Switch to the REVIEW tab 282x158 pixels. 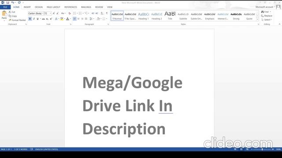[99, 7]
